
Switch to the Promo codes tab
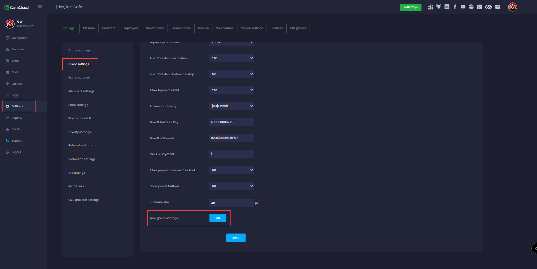tap(181, 28)
